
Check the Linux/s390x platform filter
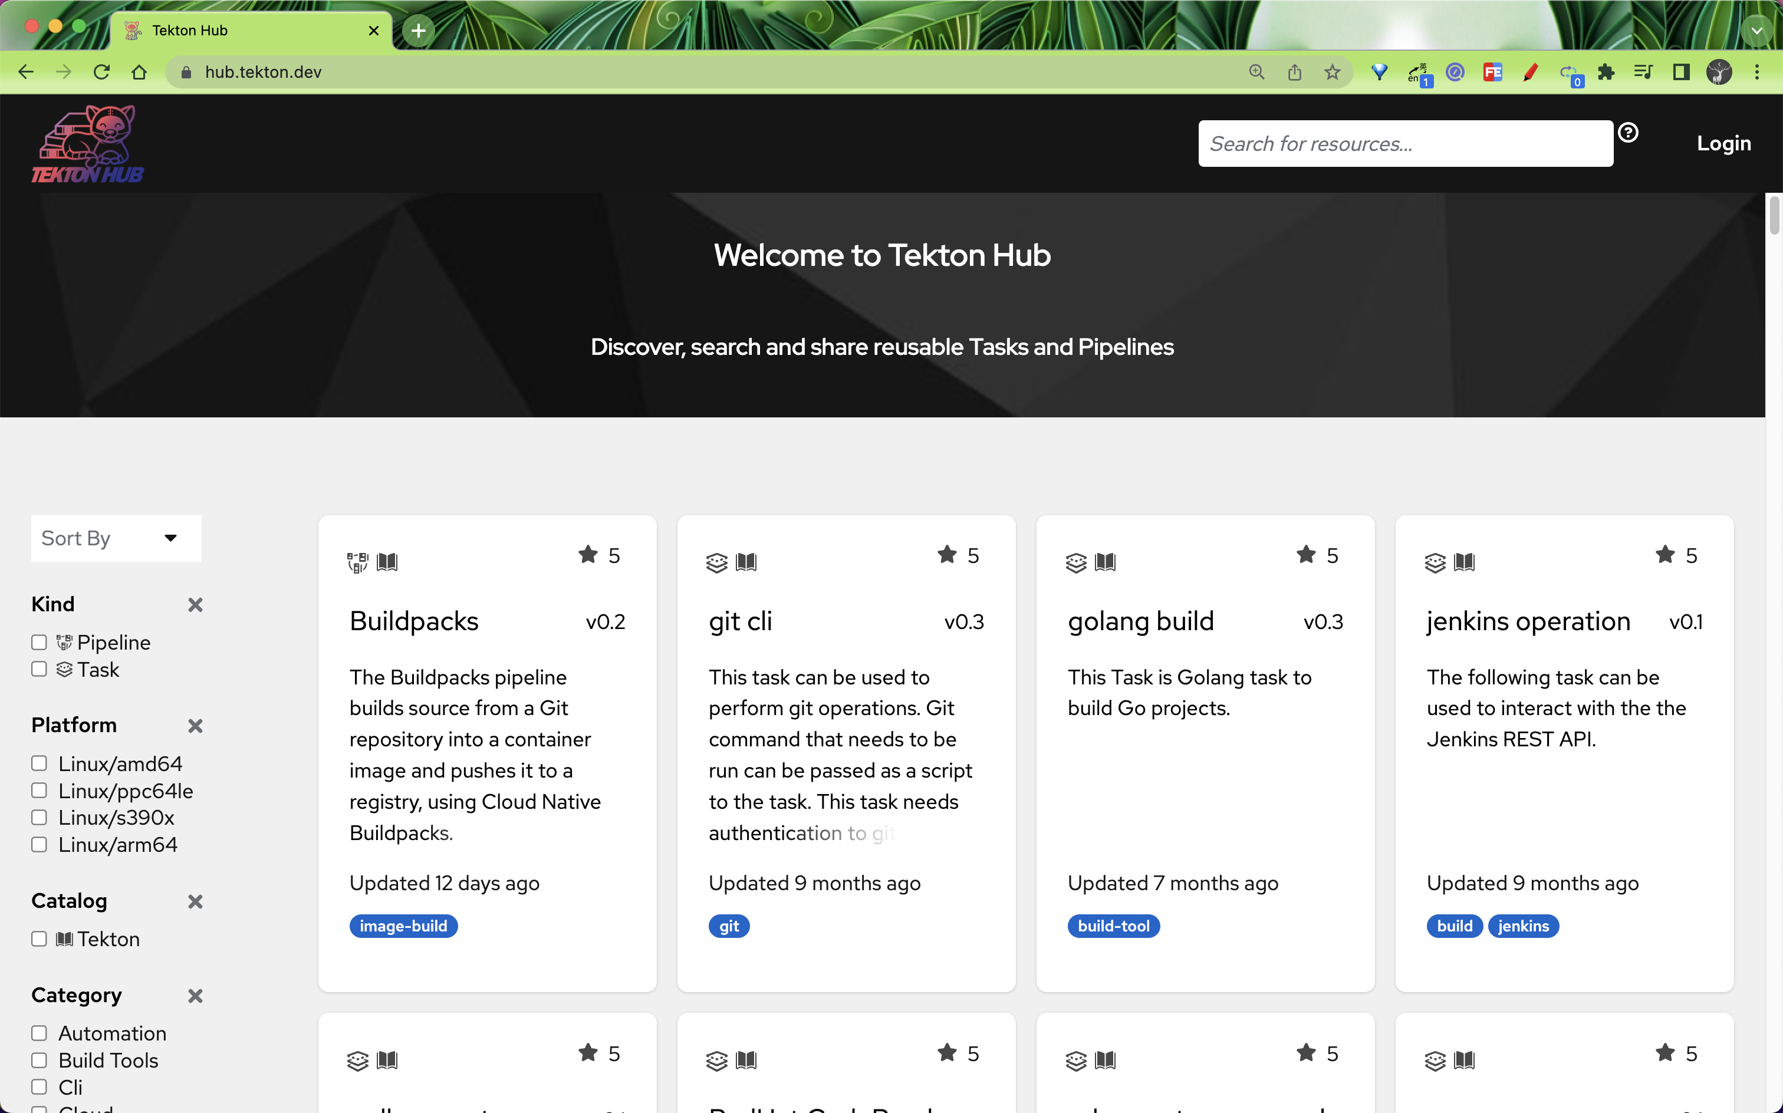[x=39, y=818]
